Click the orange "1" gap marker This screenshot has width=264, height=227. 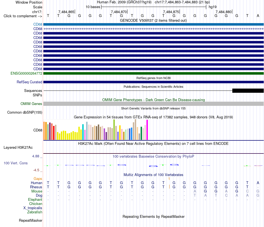[169, 179]
